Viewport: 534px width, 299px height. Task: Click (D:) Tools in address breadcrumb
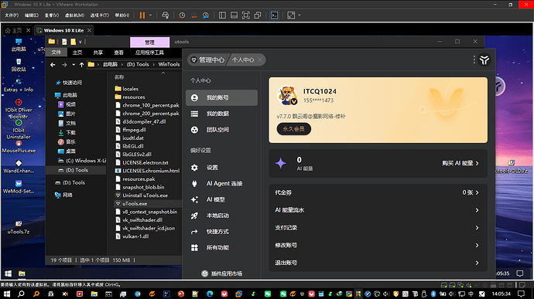coord(138,64)
